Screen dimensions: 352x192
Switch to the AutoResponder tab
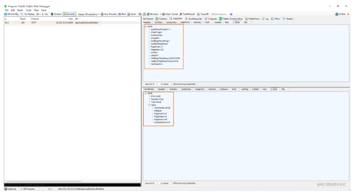pos(193,19)
